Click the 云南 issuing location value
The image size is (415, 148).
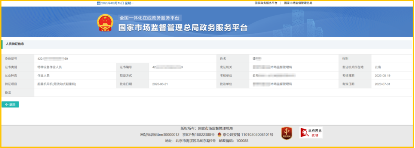378,67
